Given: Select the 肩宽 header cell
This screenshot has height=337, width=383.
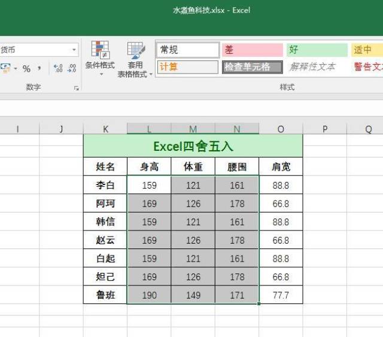Looking at the screenshot, I should point(281,167).
